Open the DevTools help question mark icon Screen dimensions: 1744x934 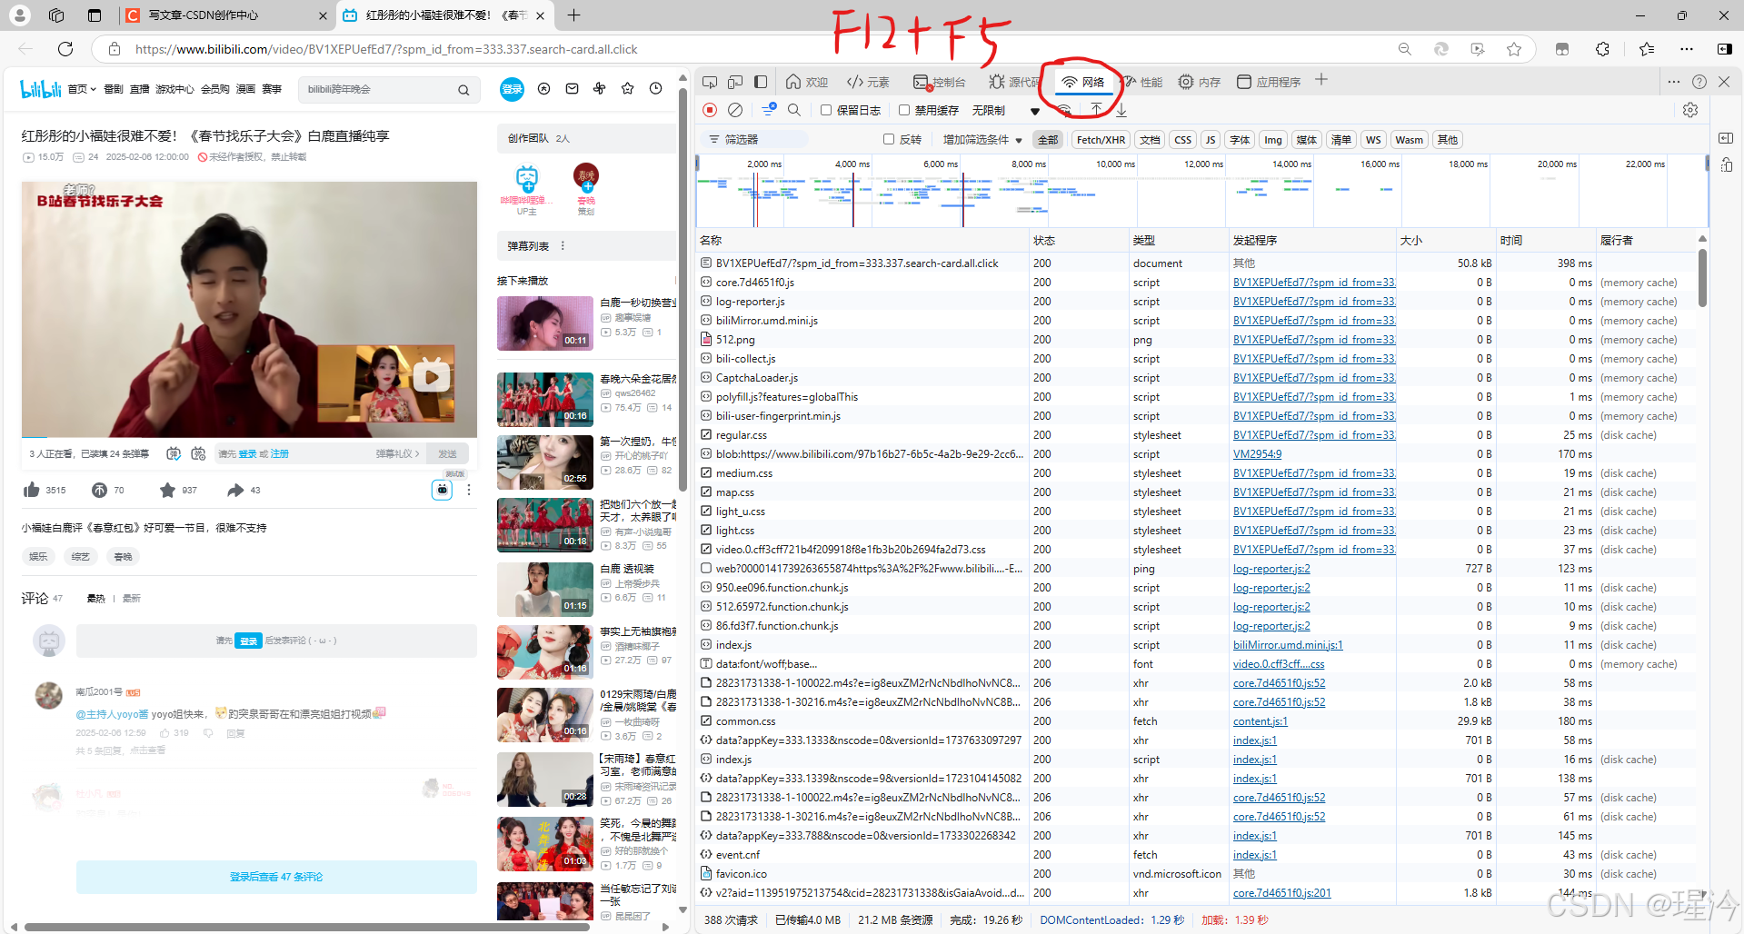coord(1699,82)
